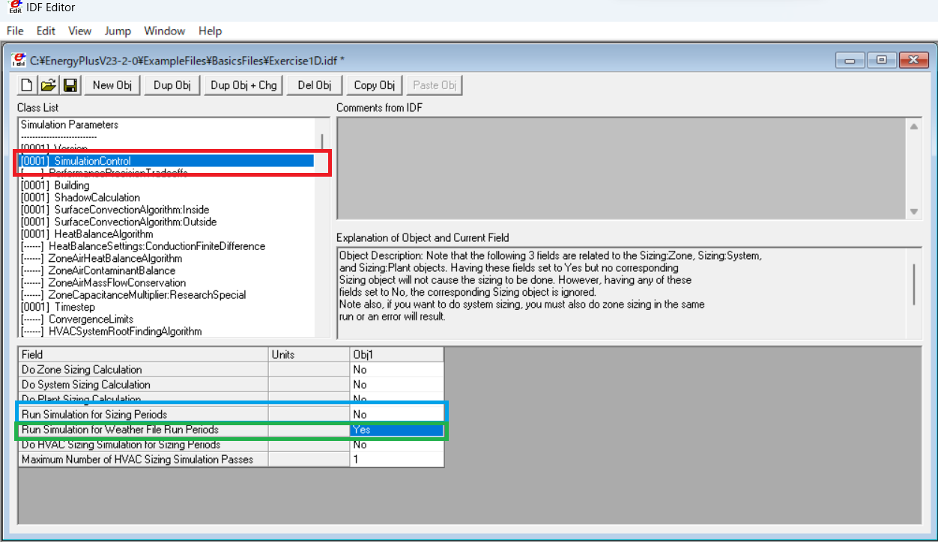Click the Del Obj button
The height and width of the screenshot is (542, 938).
coord(315,85)
